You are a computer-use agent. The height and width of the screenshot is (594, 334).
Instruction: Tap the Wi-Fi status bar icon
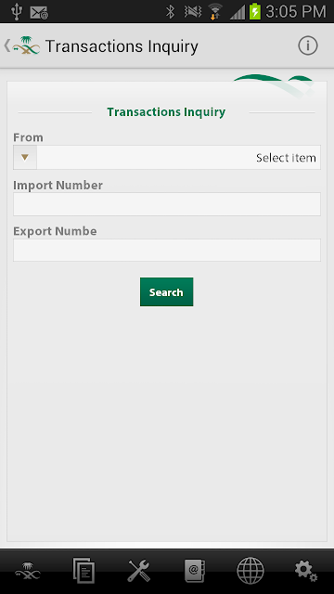click(215, 12)
